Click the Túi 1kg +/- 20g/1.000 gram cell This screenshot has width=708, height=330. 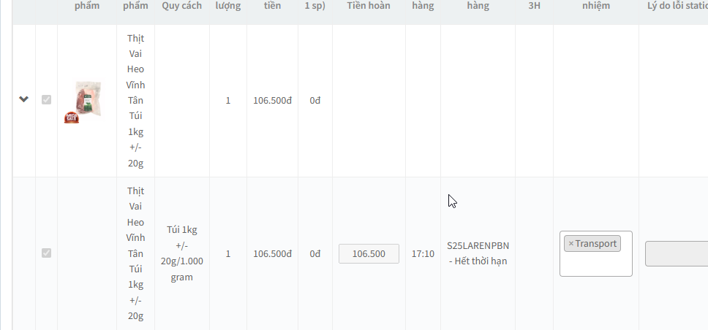(x=182, y=253)
